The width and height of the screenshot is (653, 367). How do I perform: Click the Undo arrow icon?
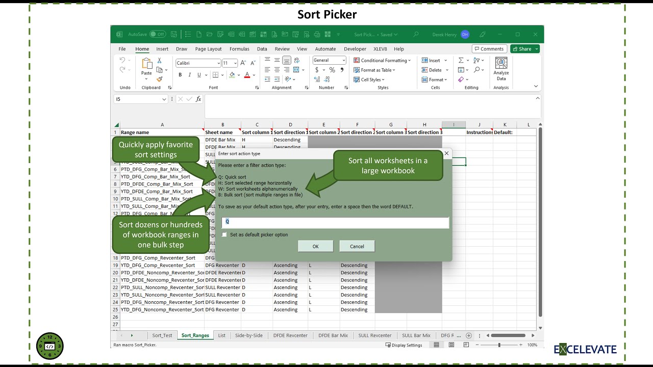122,60
